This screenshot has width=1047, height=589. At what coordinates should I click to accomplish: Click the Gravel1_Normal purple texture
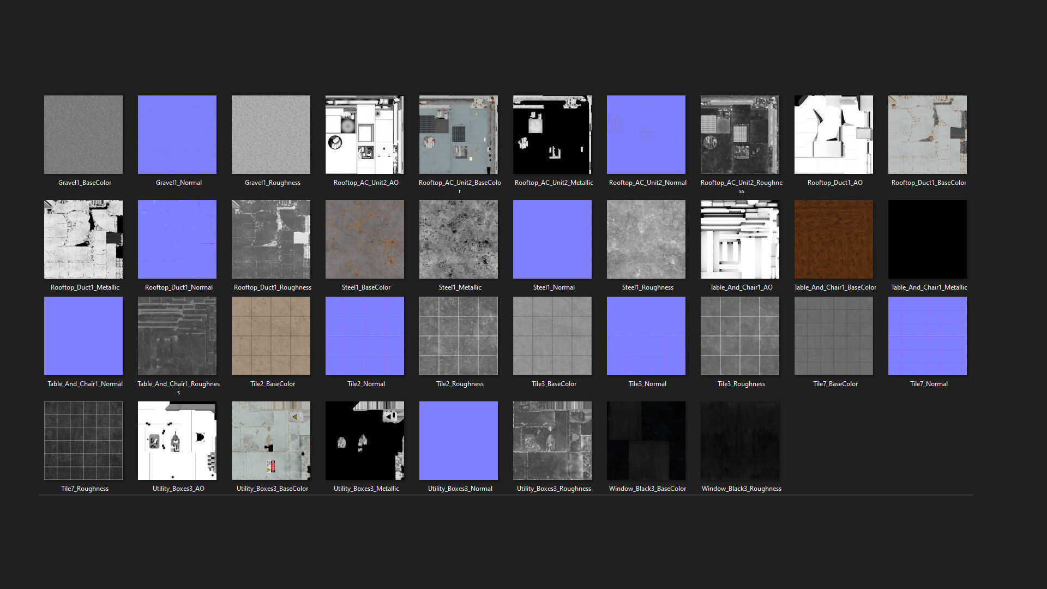177,135
